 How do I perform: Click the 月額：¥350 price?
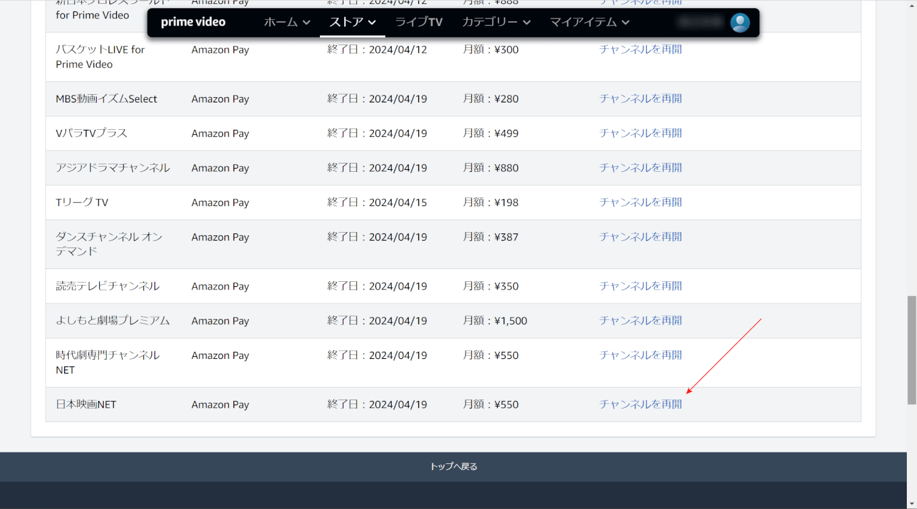(x=491, y=286)
